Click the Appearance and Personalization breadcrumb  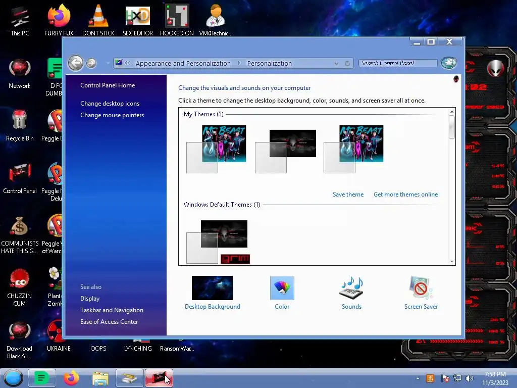[x=183, y=63]
